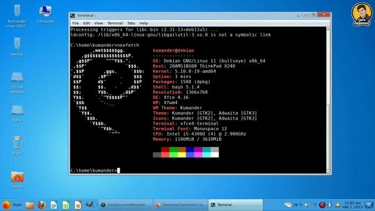Open the File menu in Terminal
The image size is (375, 211).
[x=76, y=23]
